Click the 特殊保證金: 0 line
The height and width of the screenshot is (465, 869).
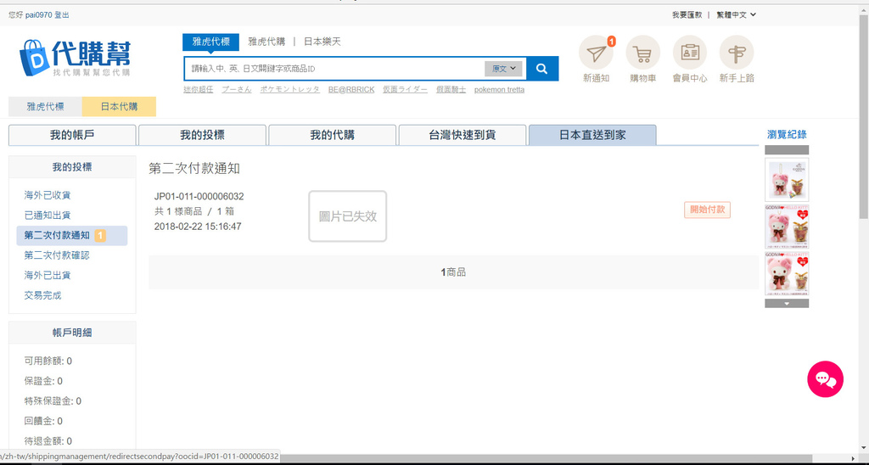click(x=53, y=401)
